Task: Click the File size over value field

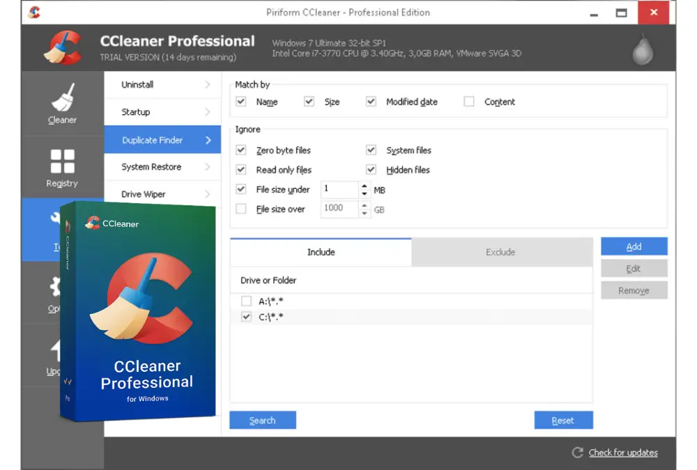Action: [x=339, y=209]
